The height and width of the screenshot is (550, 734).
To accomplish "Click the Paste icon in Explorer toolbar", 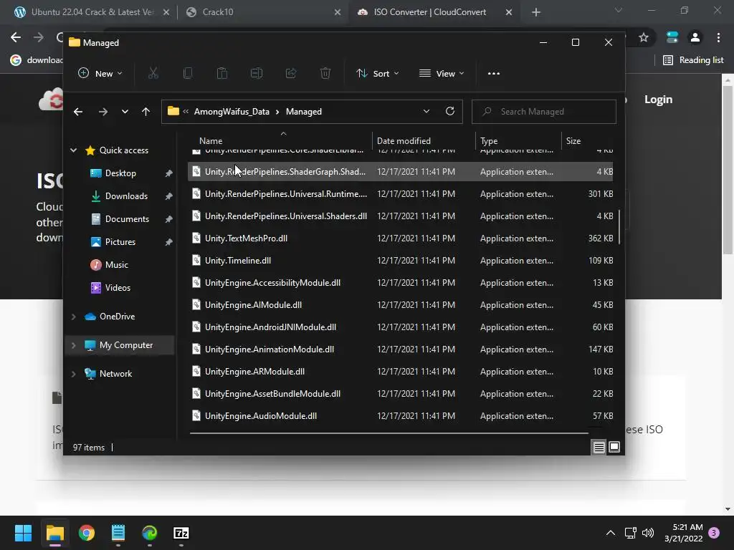I will pos(222,73).
